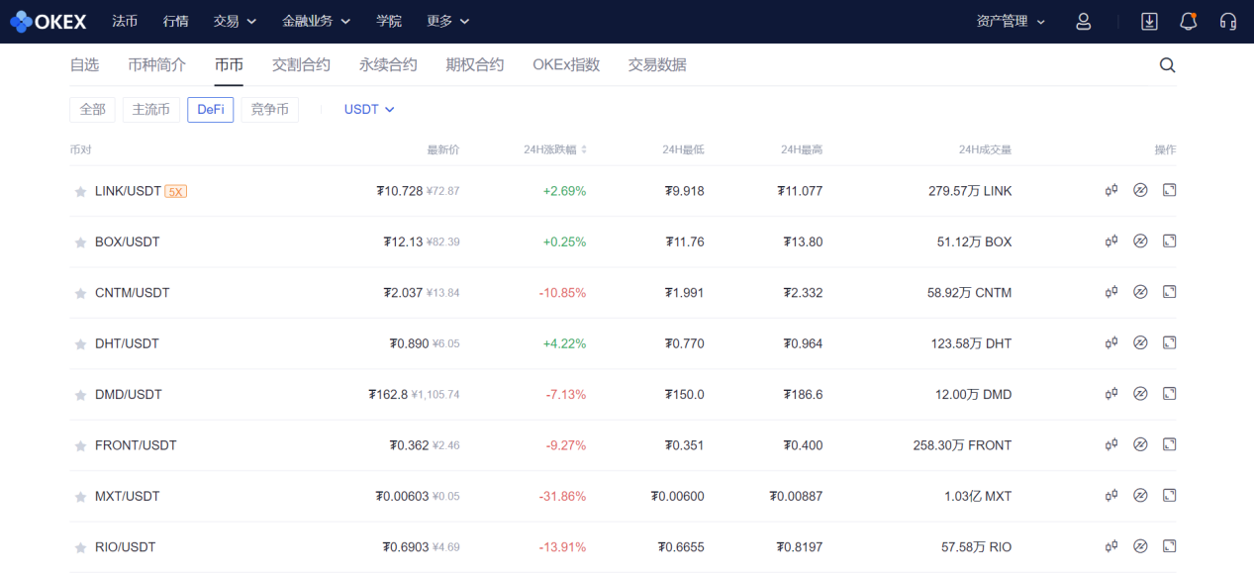Click the search magnifier icon
This screenshot has width=1254, height=577.
click(1168, 65)
